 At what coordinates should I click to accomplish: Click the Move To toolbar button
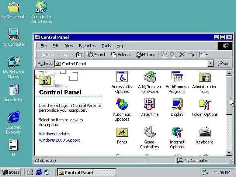[164, 55]
